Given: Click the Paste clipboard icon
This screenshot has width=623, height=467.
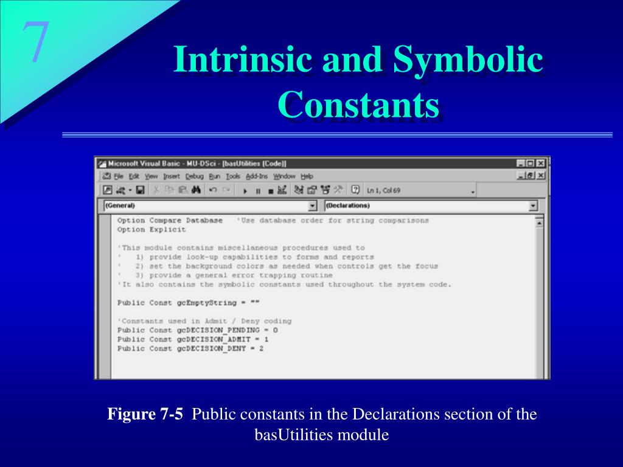Looking at the screenshot, I should coord(183,190).
